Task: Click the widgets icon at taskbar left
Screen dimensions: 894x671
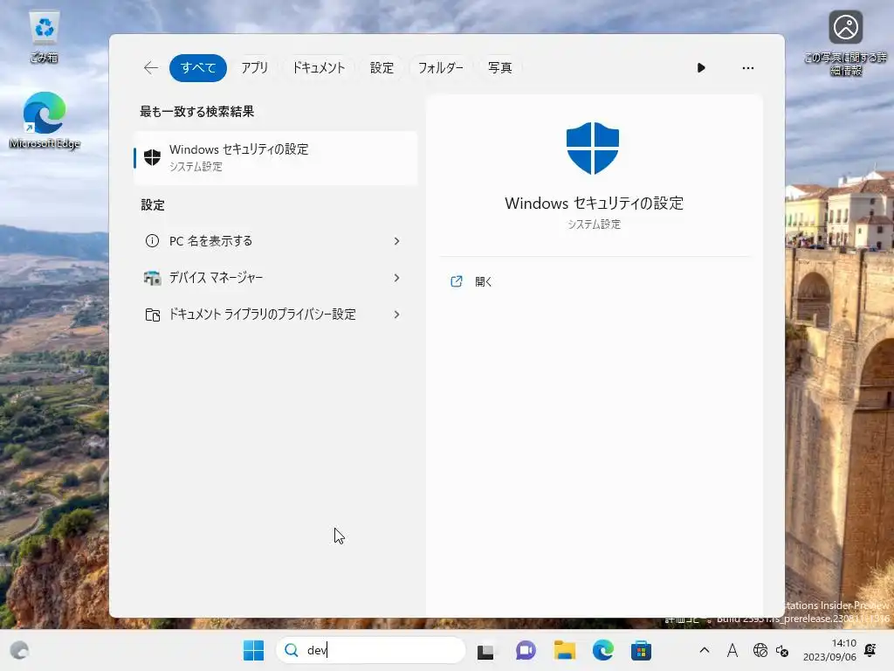Action: (x=19, y=650)
